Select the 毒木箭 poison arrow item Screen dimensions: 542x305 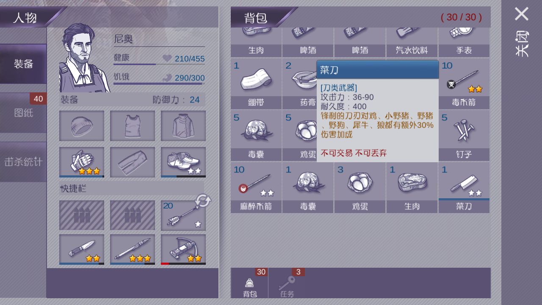[x=464, y=84]
